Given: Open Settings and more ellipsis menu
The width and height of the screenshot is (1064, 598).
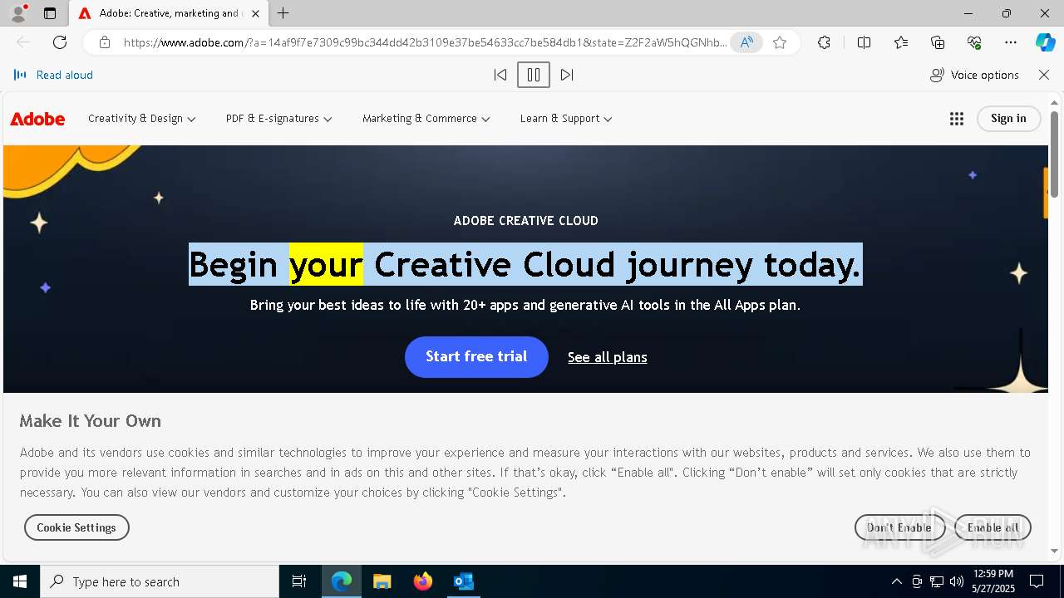Looking at the screenshot, I should click(1011, 42).
